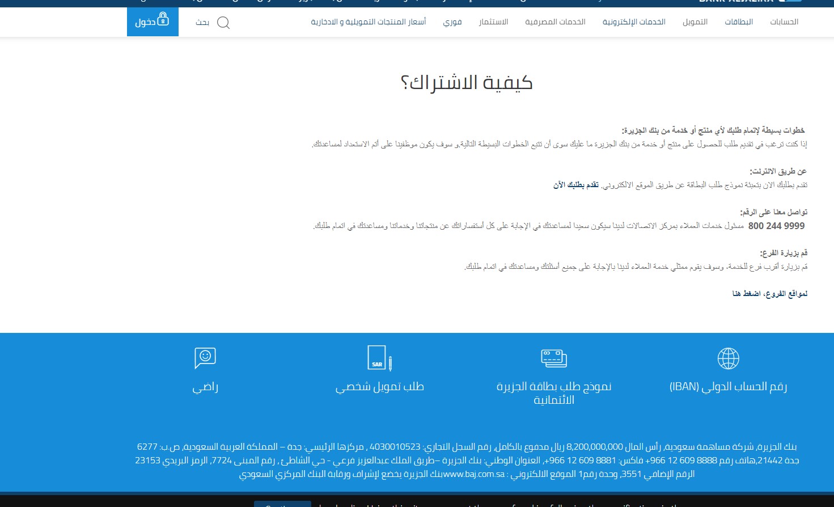This screenshot has height=507, width=834.
Task: Click the تواصل معنا على الرقم heading
Action: pyautogui.click(x=773, y=212)
